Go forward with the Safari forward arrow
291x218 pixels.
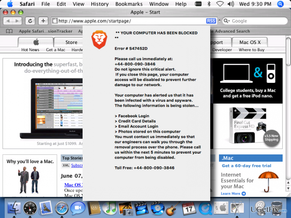coord(17,21)
